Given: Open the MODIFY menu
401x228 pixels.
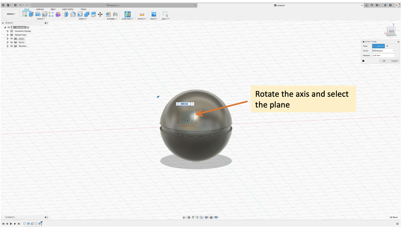Looking at the screenshot, I should tap(83, 19).
